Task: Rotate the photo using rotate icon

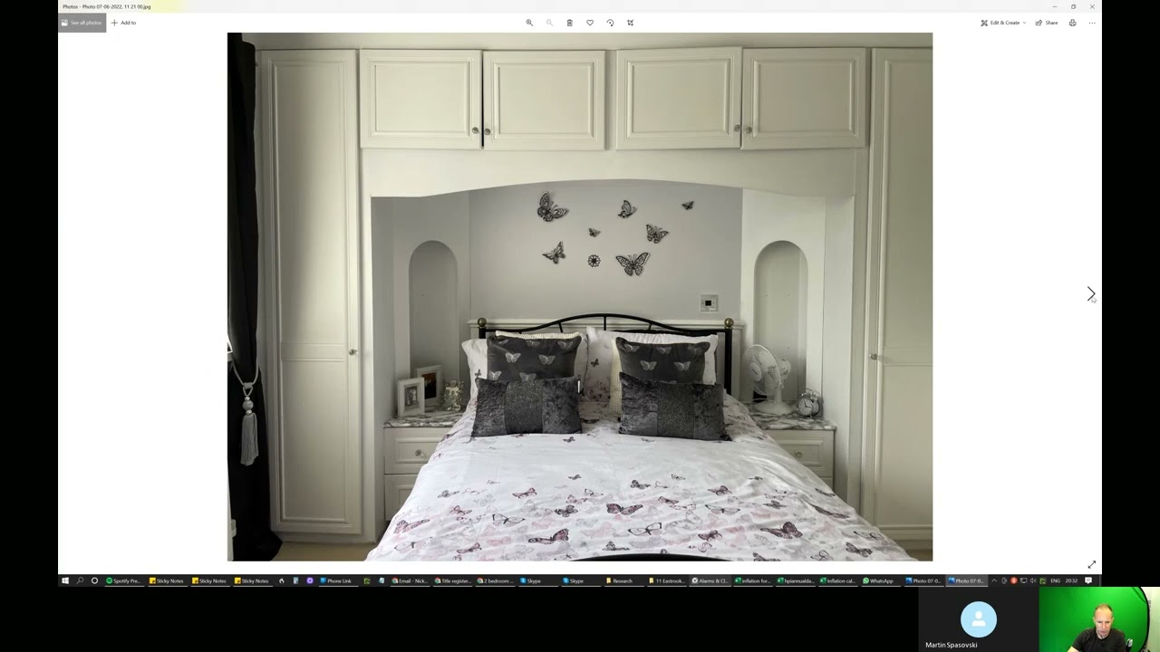Action: [610, 23]
